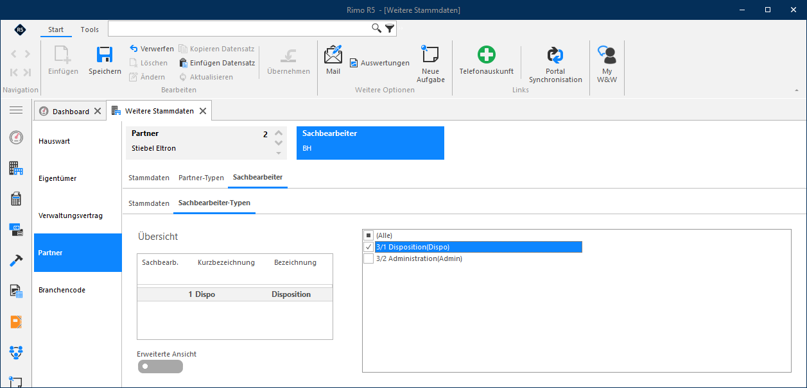Select Eigentümer in side list
The height and width of the screenshot is (388, 807).
78,178
